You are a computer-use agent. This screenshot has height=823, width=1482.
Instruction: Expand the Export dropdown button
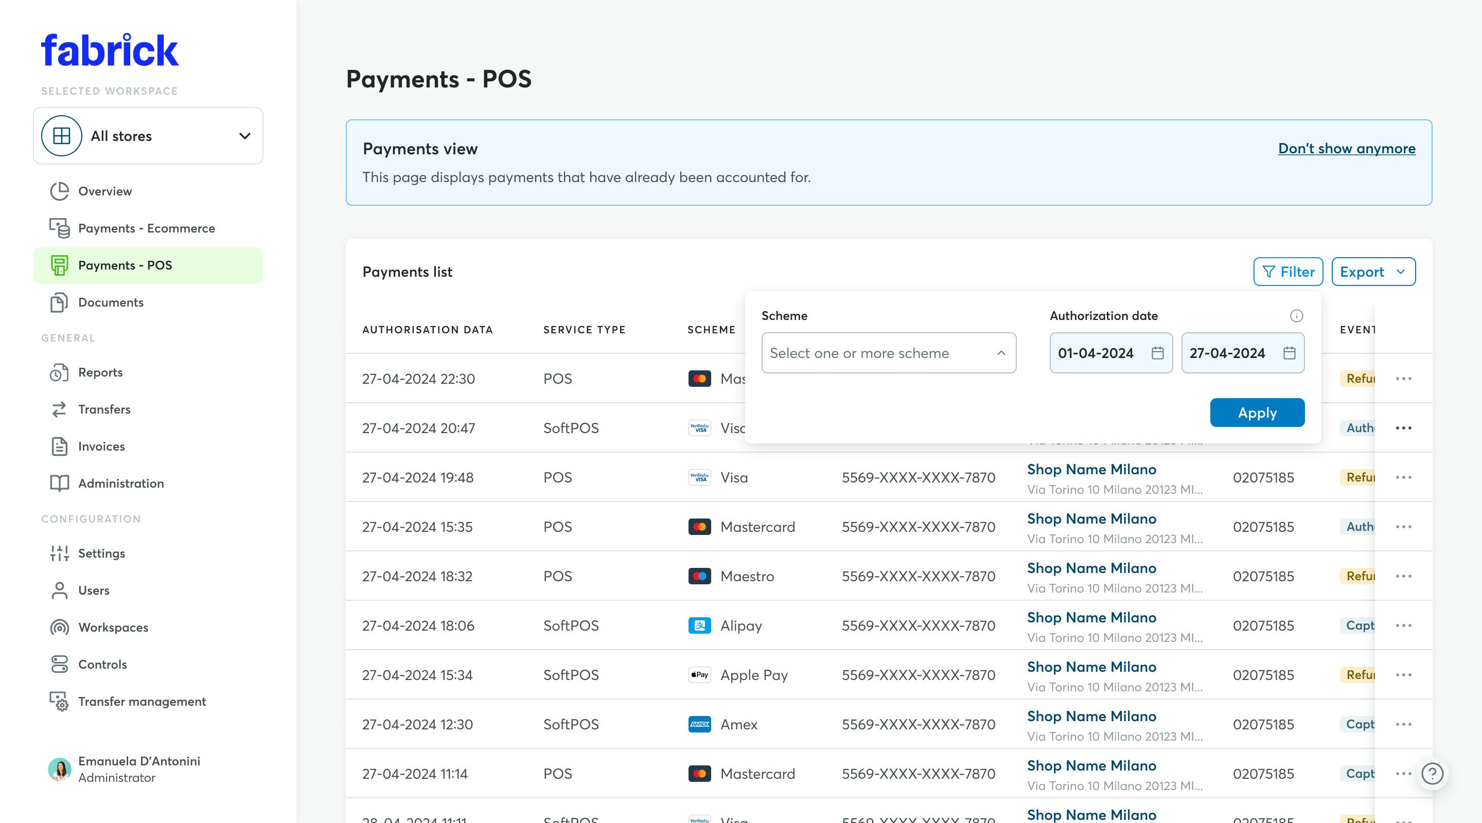tap(1402, 272)
